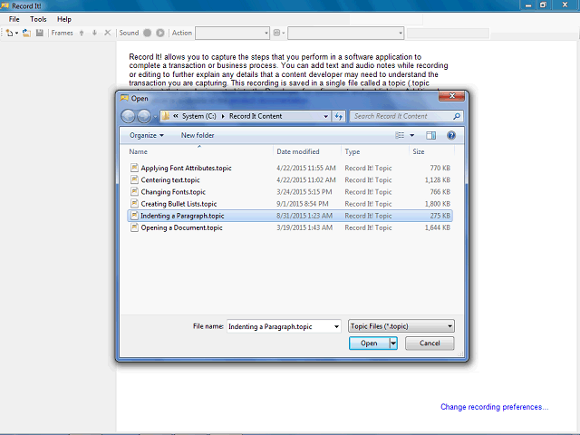Click the New folder button

click(198, 135)
